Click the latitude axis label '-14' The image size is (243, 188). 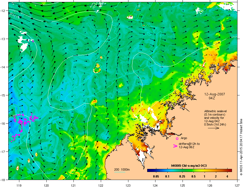click(3, 67)
